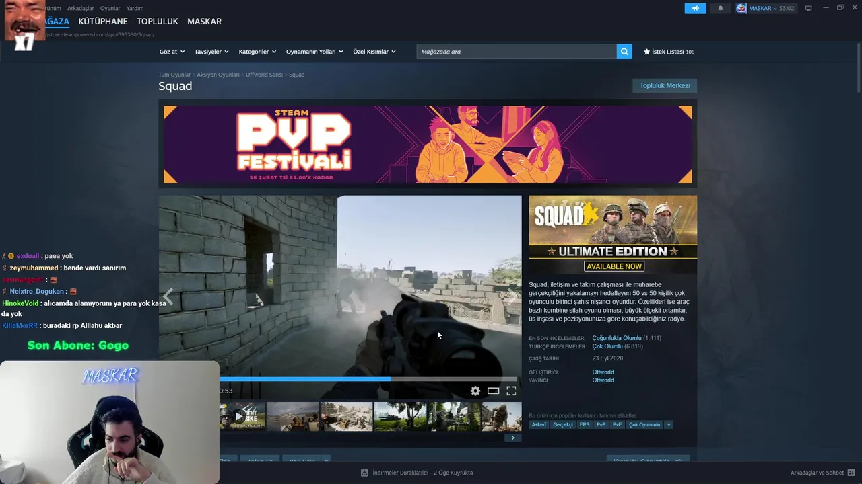Expand the Tavsiyeler dropdown
This screenshot has width=862, height=484.
pos(211,52)
